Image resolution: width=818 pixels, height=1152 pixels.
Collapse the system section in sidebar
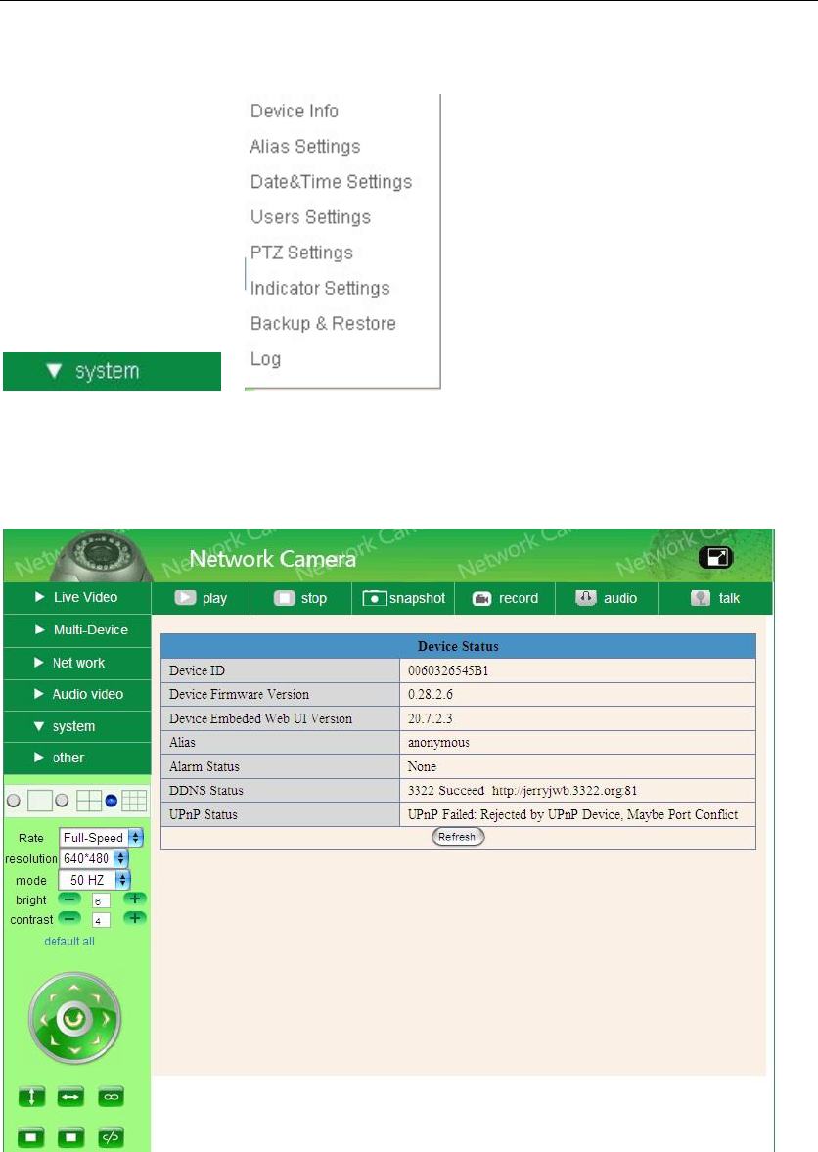click(77, 726)
